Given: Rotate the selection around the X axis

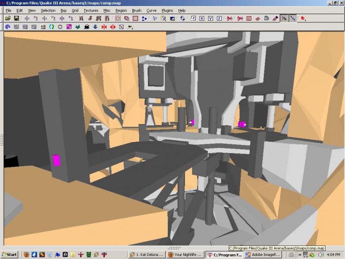Looking at the screenshot, I should pyautogui.click(x=36, y=19).
